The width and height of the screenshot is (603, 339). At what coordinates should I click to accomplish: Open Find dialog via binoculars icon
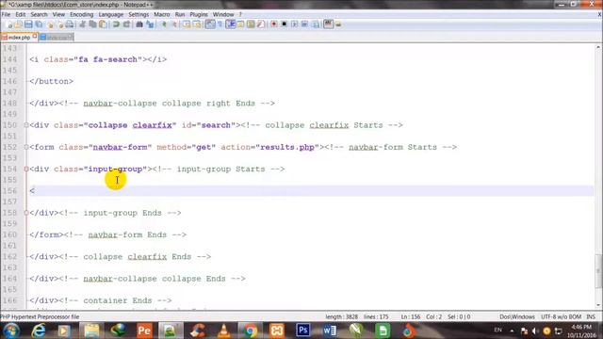(x=139, y=24)
